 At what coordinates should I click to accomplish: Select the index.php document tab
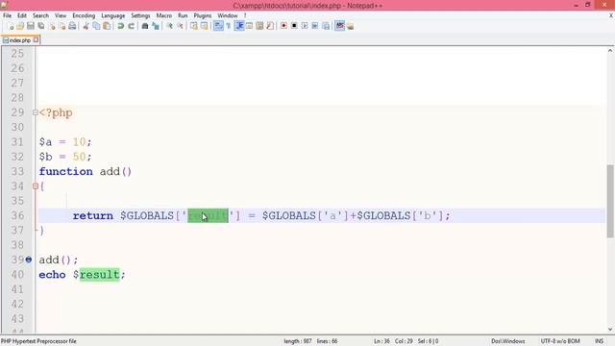click(20, 40)
